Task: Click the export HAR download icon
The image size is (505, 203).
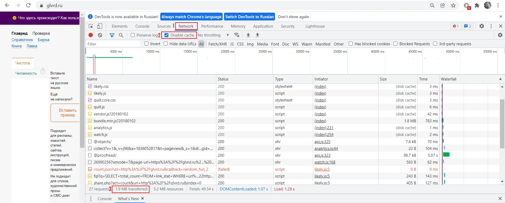Action: pyautogui.click(x=258, y=35)
